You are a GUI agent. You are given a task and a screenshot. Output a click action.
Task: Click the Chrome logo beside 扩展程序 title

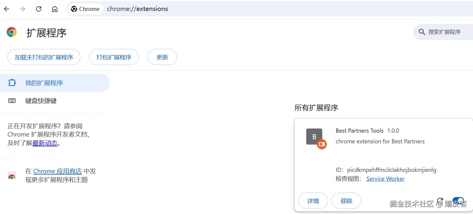tap(12, 32)
